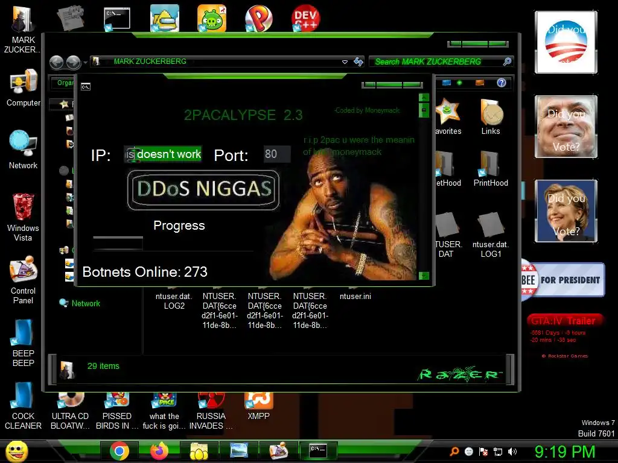Open the XMPP desktop shortcut
Image resolution: width=618 pixels, height=463 pixels.
258,406
